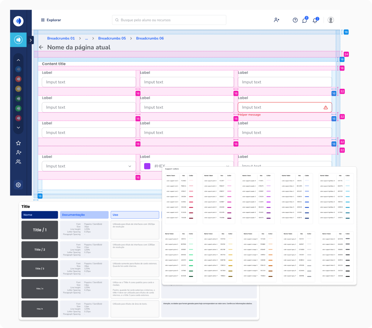The image size is (372, 328).
Task: Choose the dark-red workspace icon above the down chevron
Action: click(x=18, y=118)
